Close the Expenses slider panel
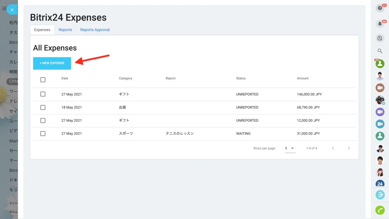This screenshot has height=219, width=389. pyautogui.click(x=12, y=10)
